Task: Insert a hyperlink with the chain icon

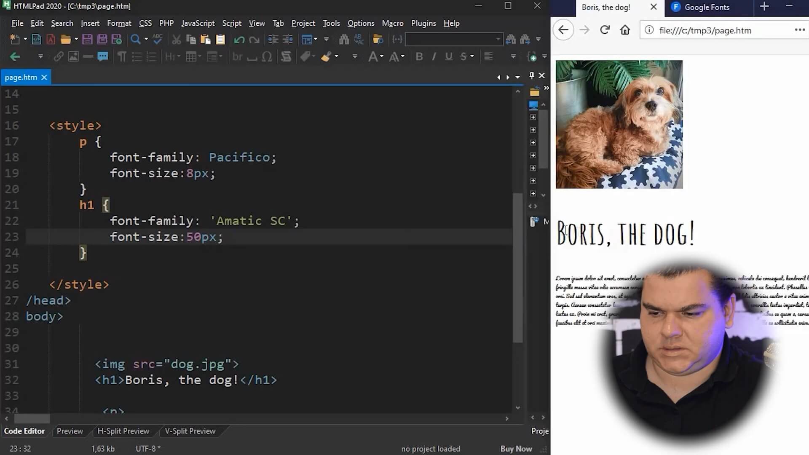Action: (58, 56)
